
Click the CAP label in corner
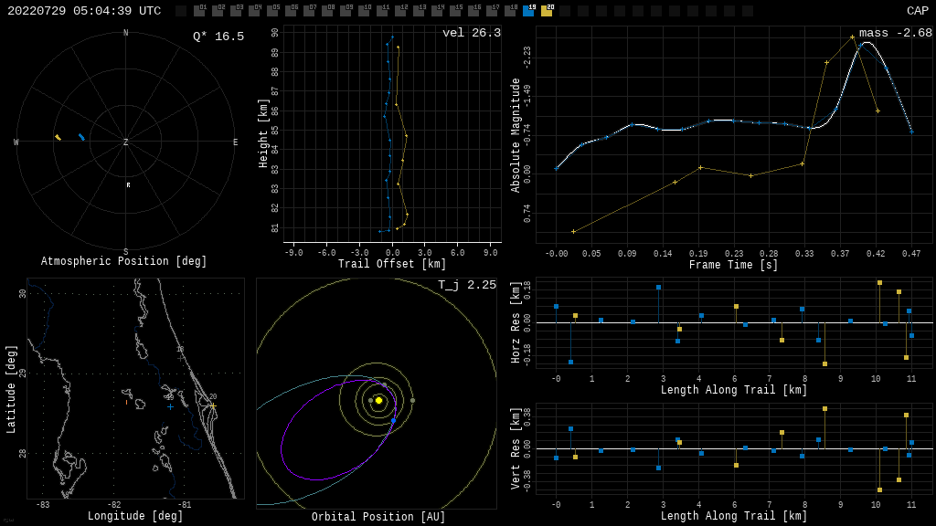pyautogui.click(x=918, y=11)
